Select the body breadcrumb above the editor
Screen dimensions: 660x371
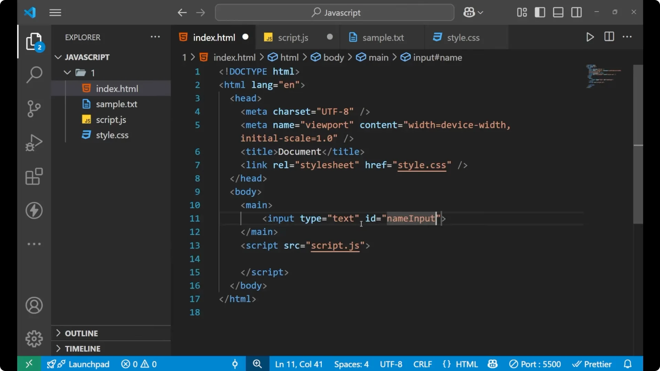tap(333, 57)
